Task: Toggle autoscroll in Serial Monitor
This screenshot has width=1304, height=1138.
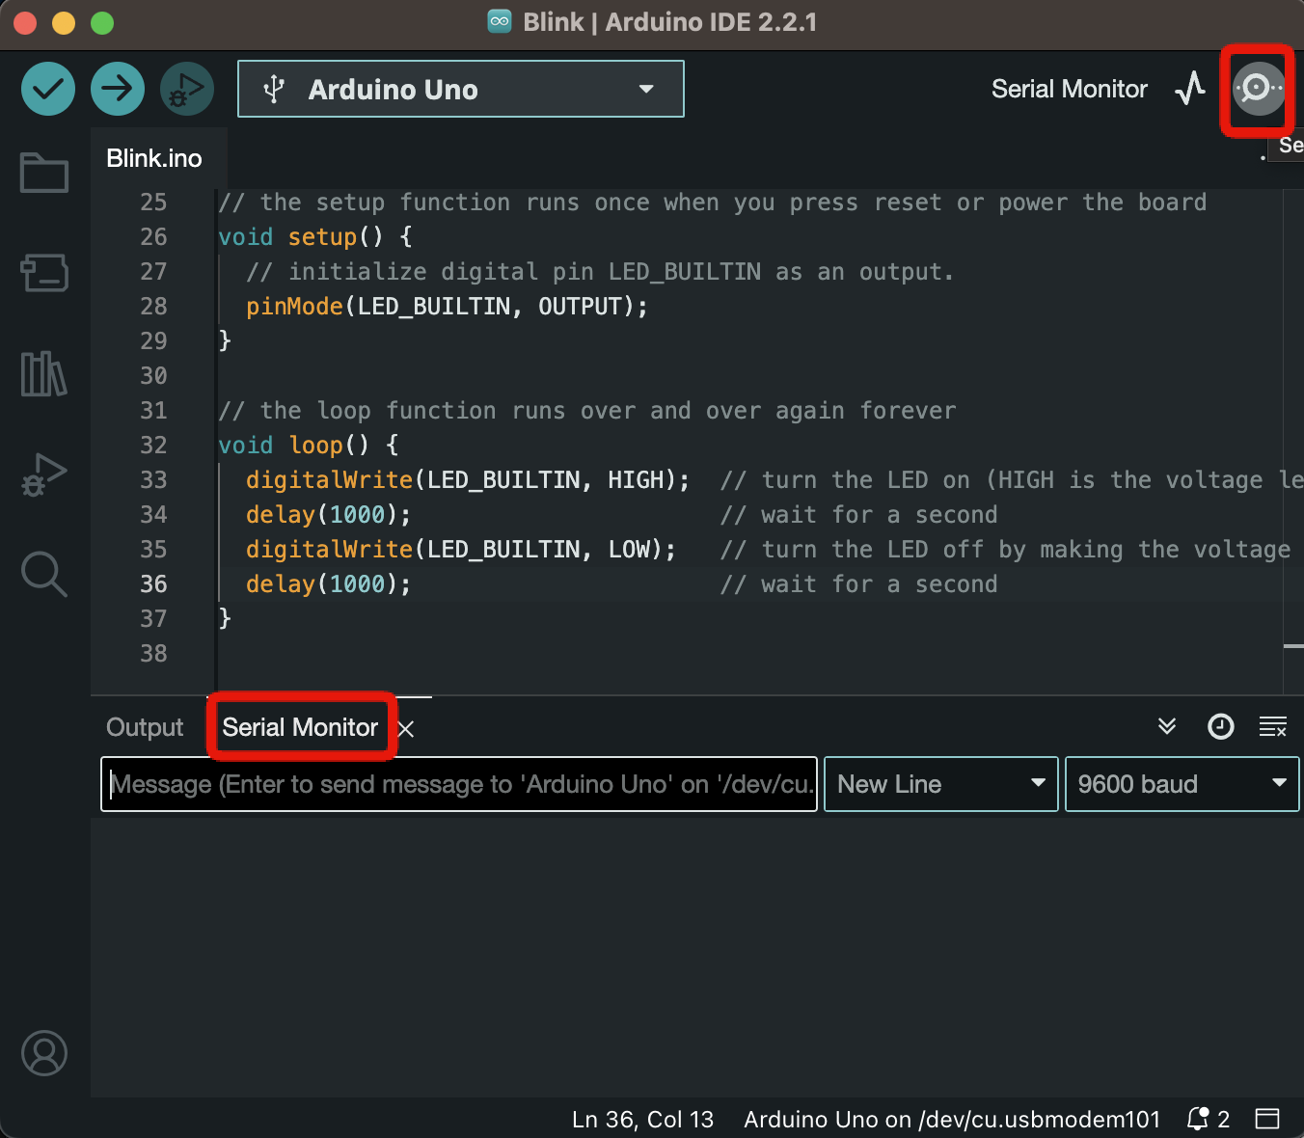Action: tap(1167, 726)
